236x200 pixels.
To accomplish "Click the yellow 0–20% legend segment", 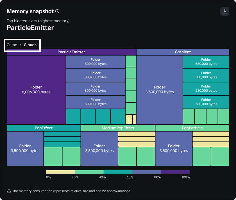I will coord(60,172).
